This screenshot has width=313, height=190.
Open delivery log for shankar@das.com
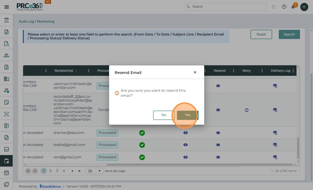[275, 133]
